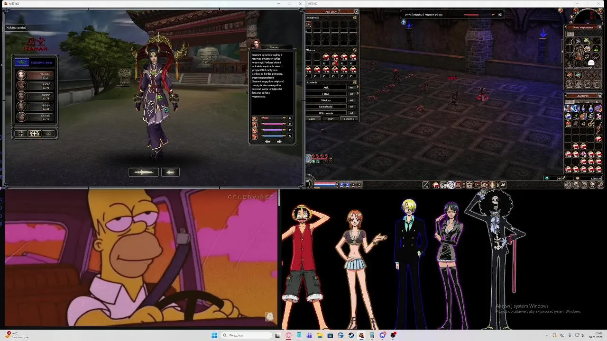607x341 pixels.
Task: Click the first red stat icon
Action: 255,119
